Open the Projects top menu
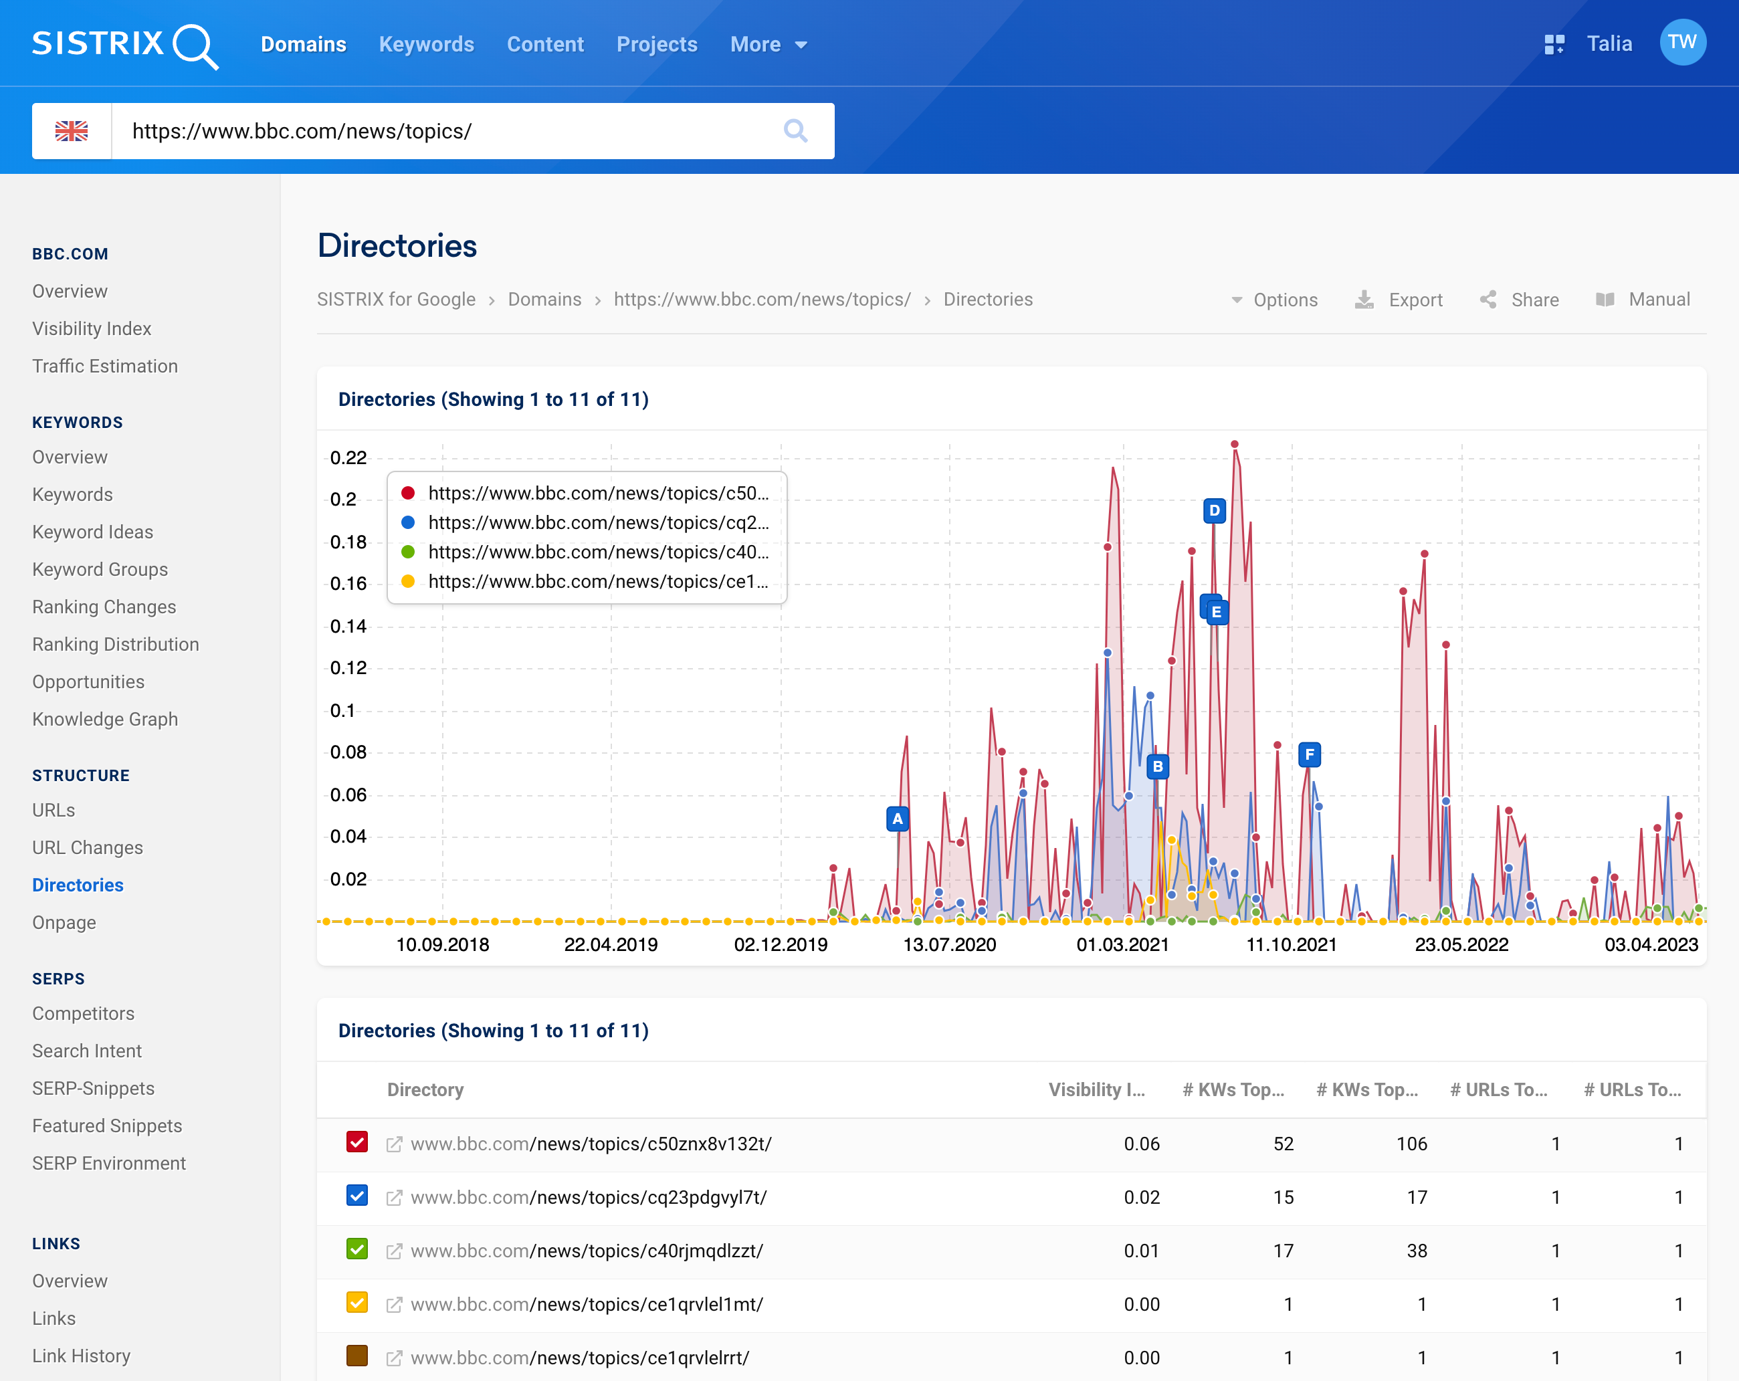 657,44
